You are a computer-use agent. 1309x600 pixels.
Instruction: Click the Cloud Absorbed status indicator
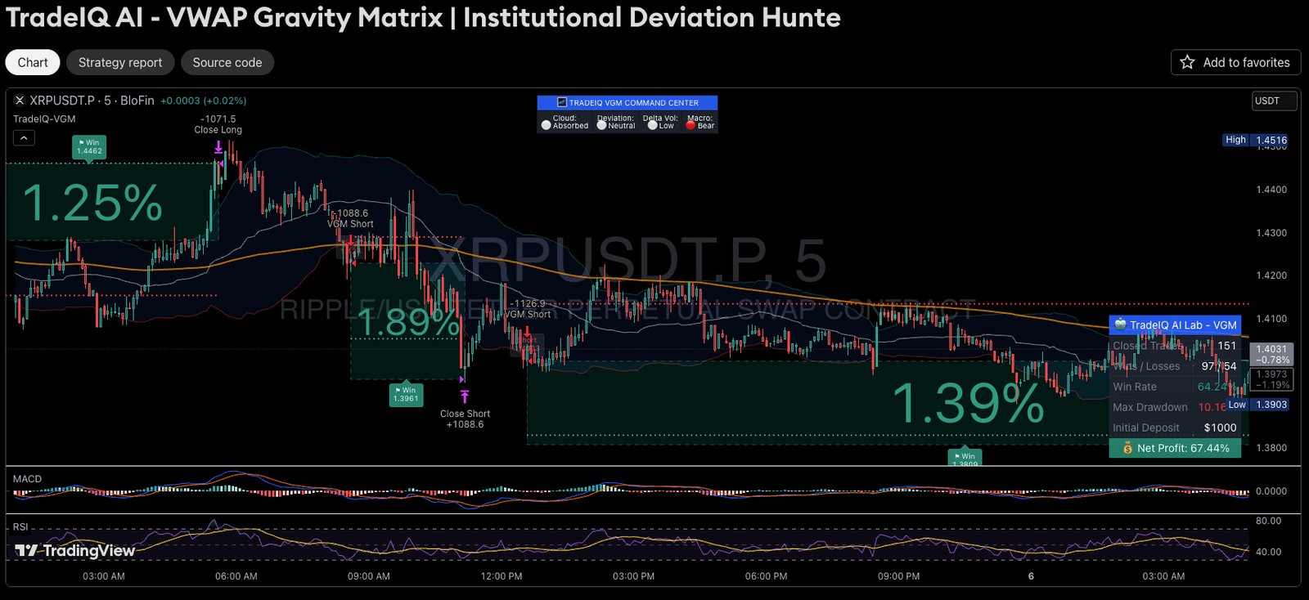[x=547, y=125]
